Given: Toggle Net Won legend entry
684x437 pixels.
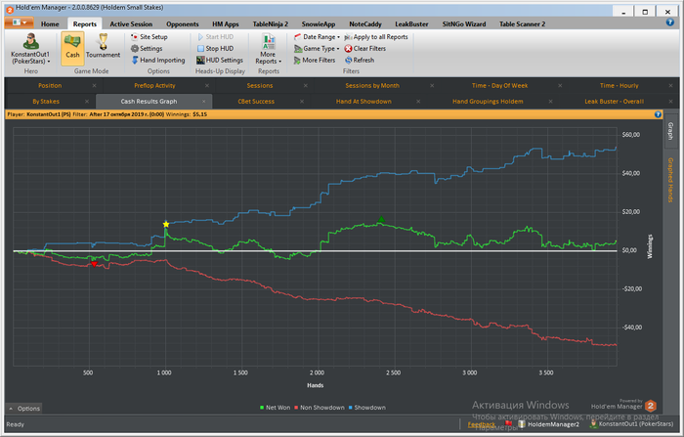Looking at the screenshot, I should point(275,408).
